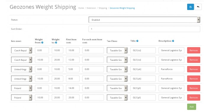Open the Status Enabled dropdown
Screen dimensions: 210x112
(x=144, y=20)
